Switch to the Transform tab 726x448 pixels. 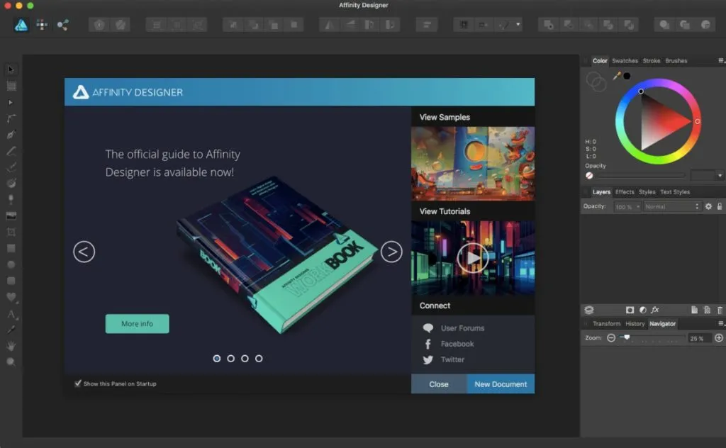tap(606, 323)
